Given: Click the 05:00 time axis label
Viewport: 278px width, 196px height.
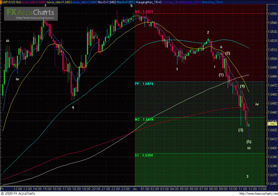Looking at the screenshot, I should click(x=184, y=189).
